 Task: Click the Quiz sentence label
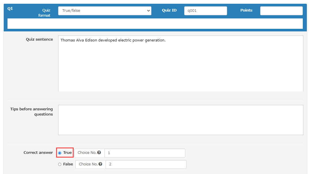(39, 39)
